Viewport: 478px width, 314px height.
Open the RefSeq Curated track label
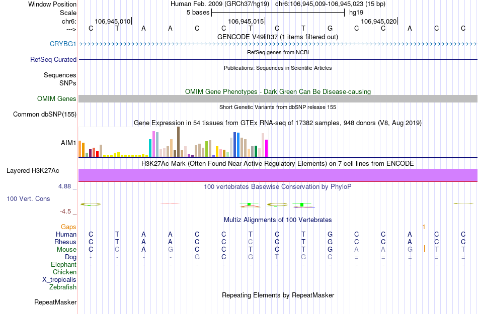53,59
